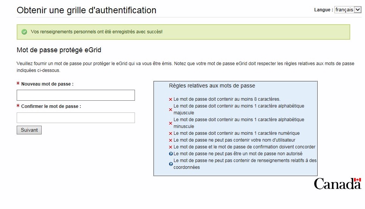365x209 pixels.
Task: Click the red X beside the confirmation concorder rule
Action: (171, 147)
